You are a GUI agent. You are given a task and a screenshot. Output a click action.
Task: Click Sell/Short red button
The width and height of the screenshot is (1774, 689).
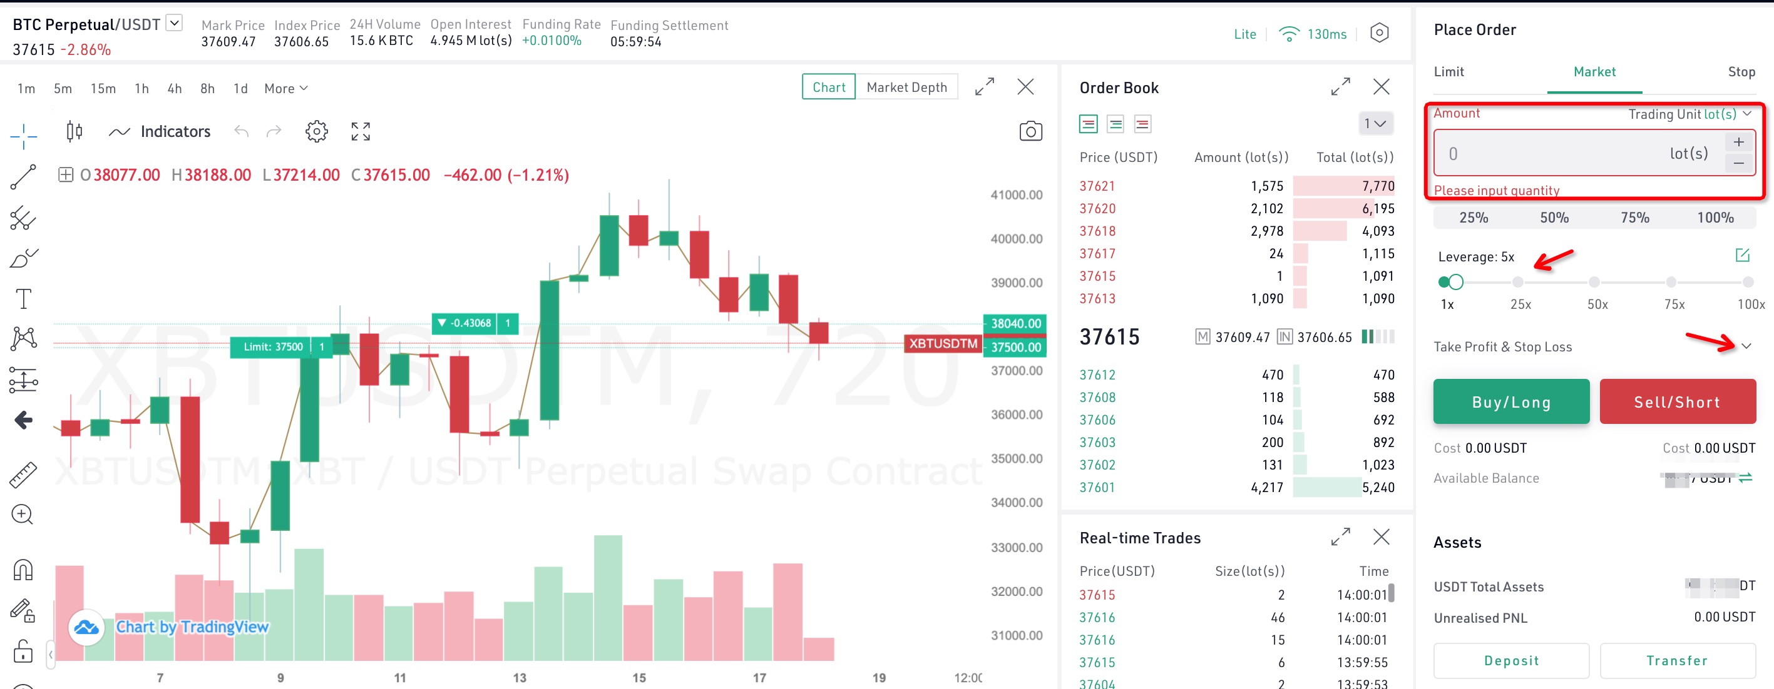(1678, 402)
